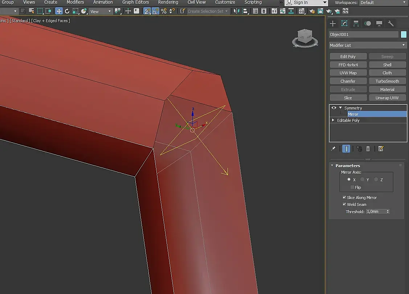Activate Select and Place tool
The image size is (409, 294).
click(84, 11)
